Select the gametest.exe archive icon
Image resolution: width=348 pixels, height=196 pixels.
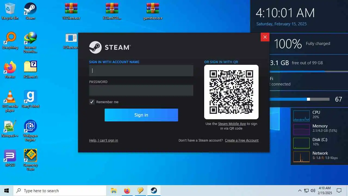point(153,11)
